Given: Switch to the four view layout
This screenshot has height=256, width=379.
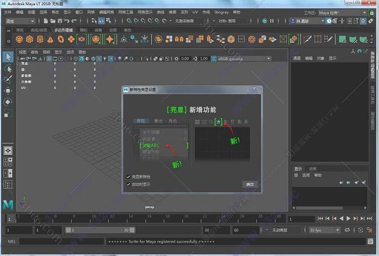Looking at the screenshot, I should pyautogui.click(x=8, y=162).
